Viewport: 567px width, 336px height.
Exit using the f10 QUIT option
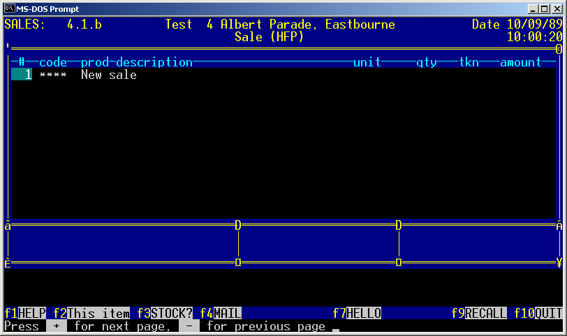coord(538,314)
